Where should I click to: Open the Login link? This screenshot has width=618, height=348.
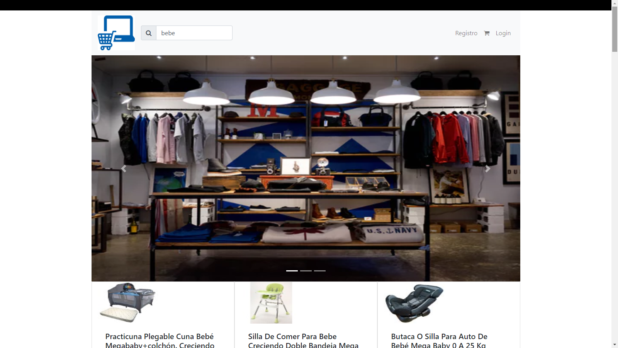(x=503, y=33)
